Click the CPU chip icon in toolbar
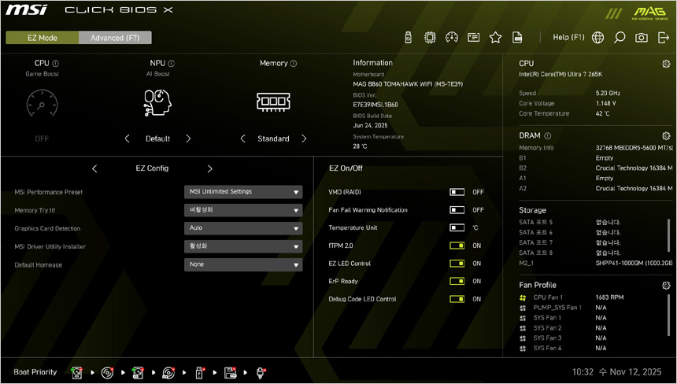The width and height of the screenshot is (677, 384). tap(430, 37)
